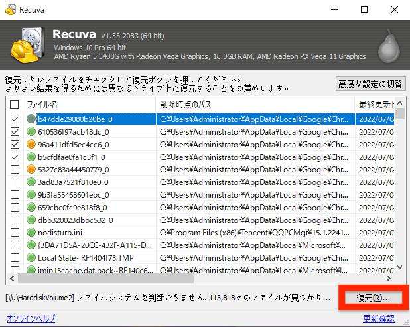Click green status dot of {3DA71D5A-20CC file
Screen dimensions: 410x327
click(31, 245)
